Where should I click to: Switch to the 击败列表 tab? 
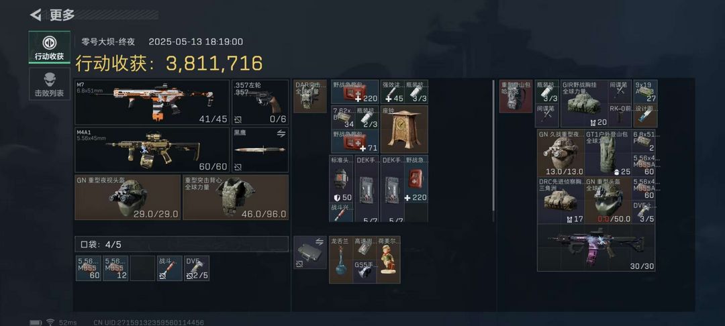pos(50,84)
